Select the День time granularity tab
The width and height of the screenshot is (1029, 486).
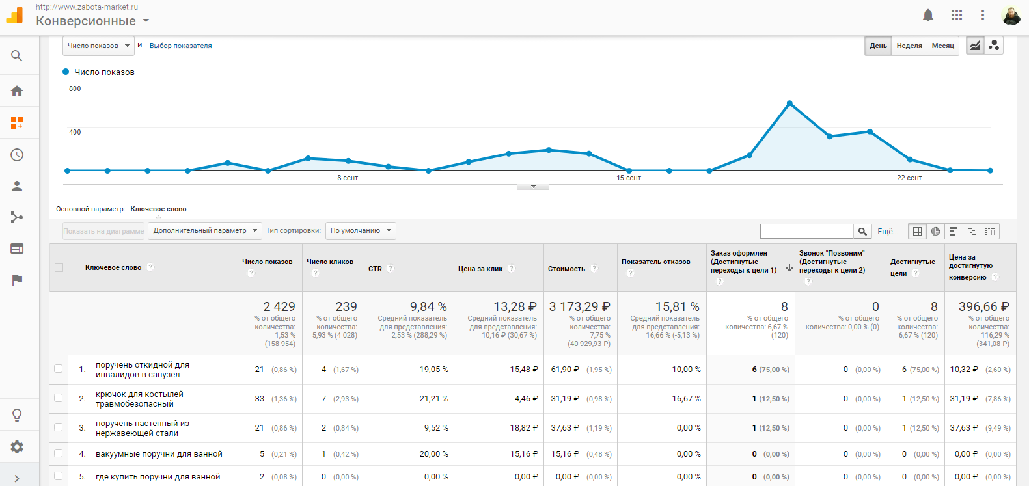[878, 46]
